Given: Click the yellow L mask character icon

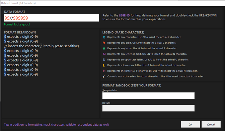Looking at the screenshot, I should pyautogui.click(x=103, y=65).
